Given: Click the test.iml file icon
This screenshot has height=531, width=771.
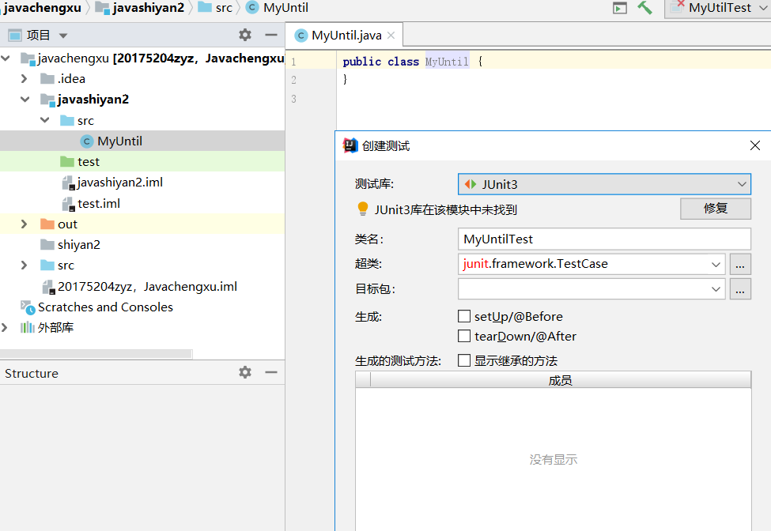Looking at the screenshot, I should coord(68,204).
